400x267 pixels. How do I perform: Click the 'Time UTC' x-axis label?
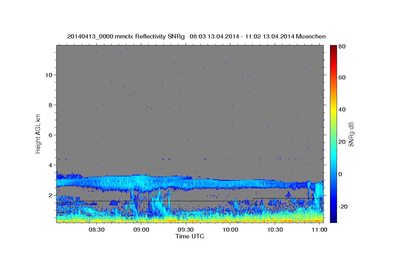(x=190, y=236)
